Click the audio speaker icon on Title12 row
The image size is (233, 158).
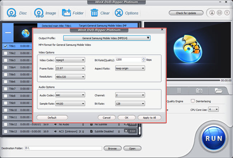[x=56, y=124]
